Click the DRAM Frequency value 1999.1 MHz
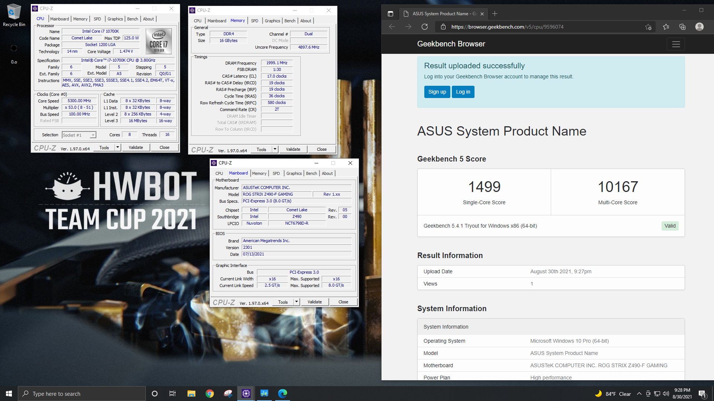The width and height of the screenshot is (714, 401). point(277,63)
